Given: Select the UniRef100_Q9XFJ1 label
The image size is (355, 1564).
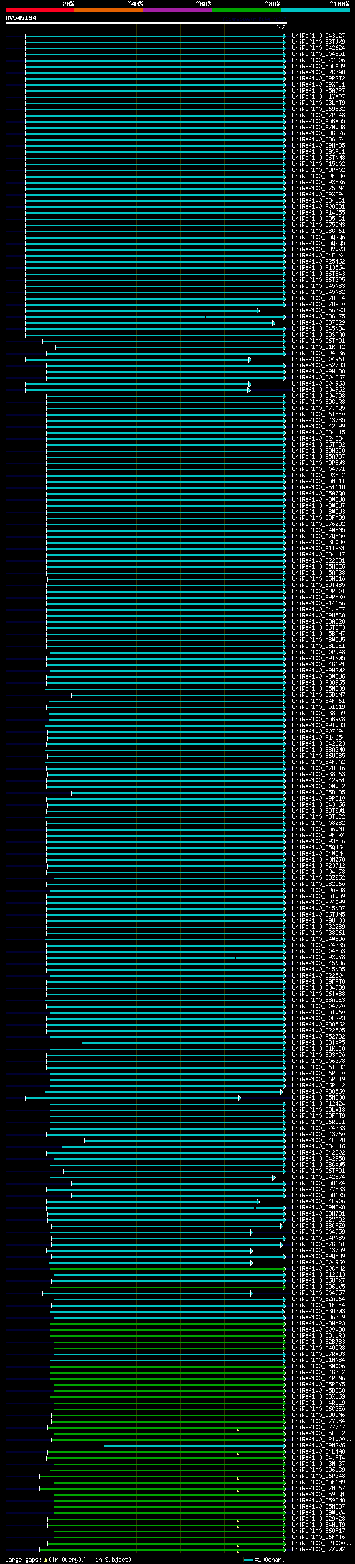Looking at the screenshot, I should [x=318, y=84].
